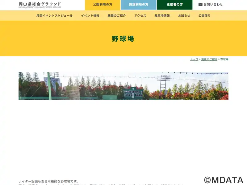Click the baseball stadium banner photo
The height and width of the screenshot is (185, 247).
[124, 86]
